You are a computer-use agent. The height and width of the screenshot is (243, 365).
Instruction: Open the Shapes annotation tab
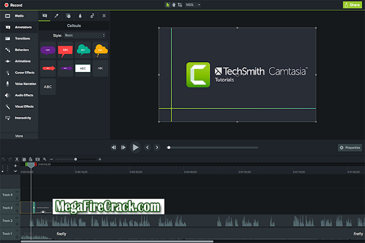68,16
